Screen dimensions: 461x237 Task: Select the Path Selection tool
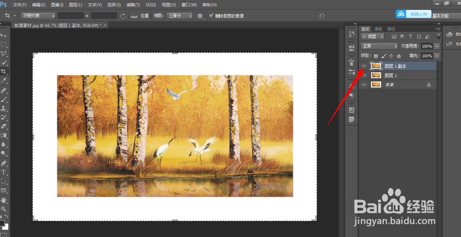click(x=4, y=181)
